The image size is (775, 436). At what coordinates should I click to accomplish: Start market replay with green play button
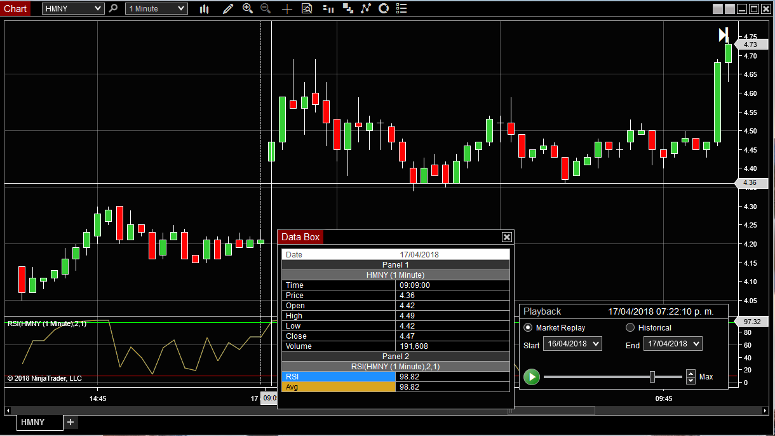[x=532, y=377]
